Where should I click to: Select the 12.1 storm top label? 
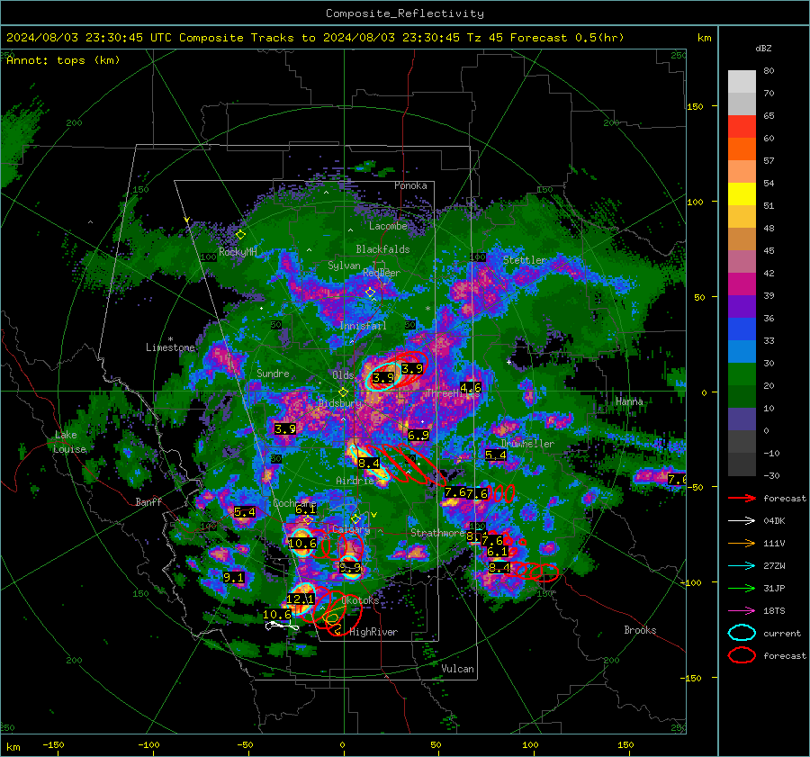point(300,599)
